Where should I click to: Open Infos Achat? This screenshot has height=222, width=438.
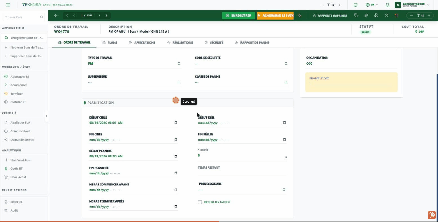tap(24, 177)
